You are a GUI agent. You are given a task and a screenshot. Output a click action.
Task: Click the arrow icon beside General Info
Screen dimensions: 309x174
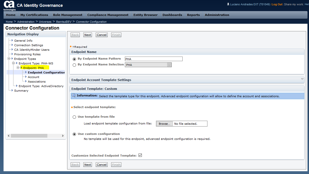click(x=12, y=40)
